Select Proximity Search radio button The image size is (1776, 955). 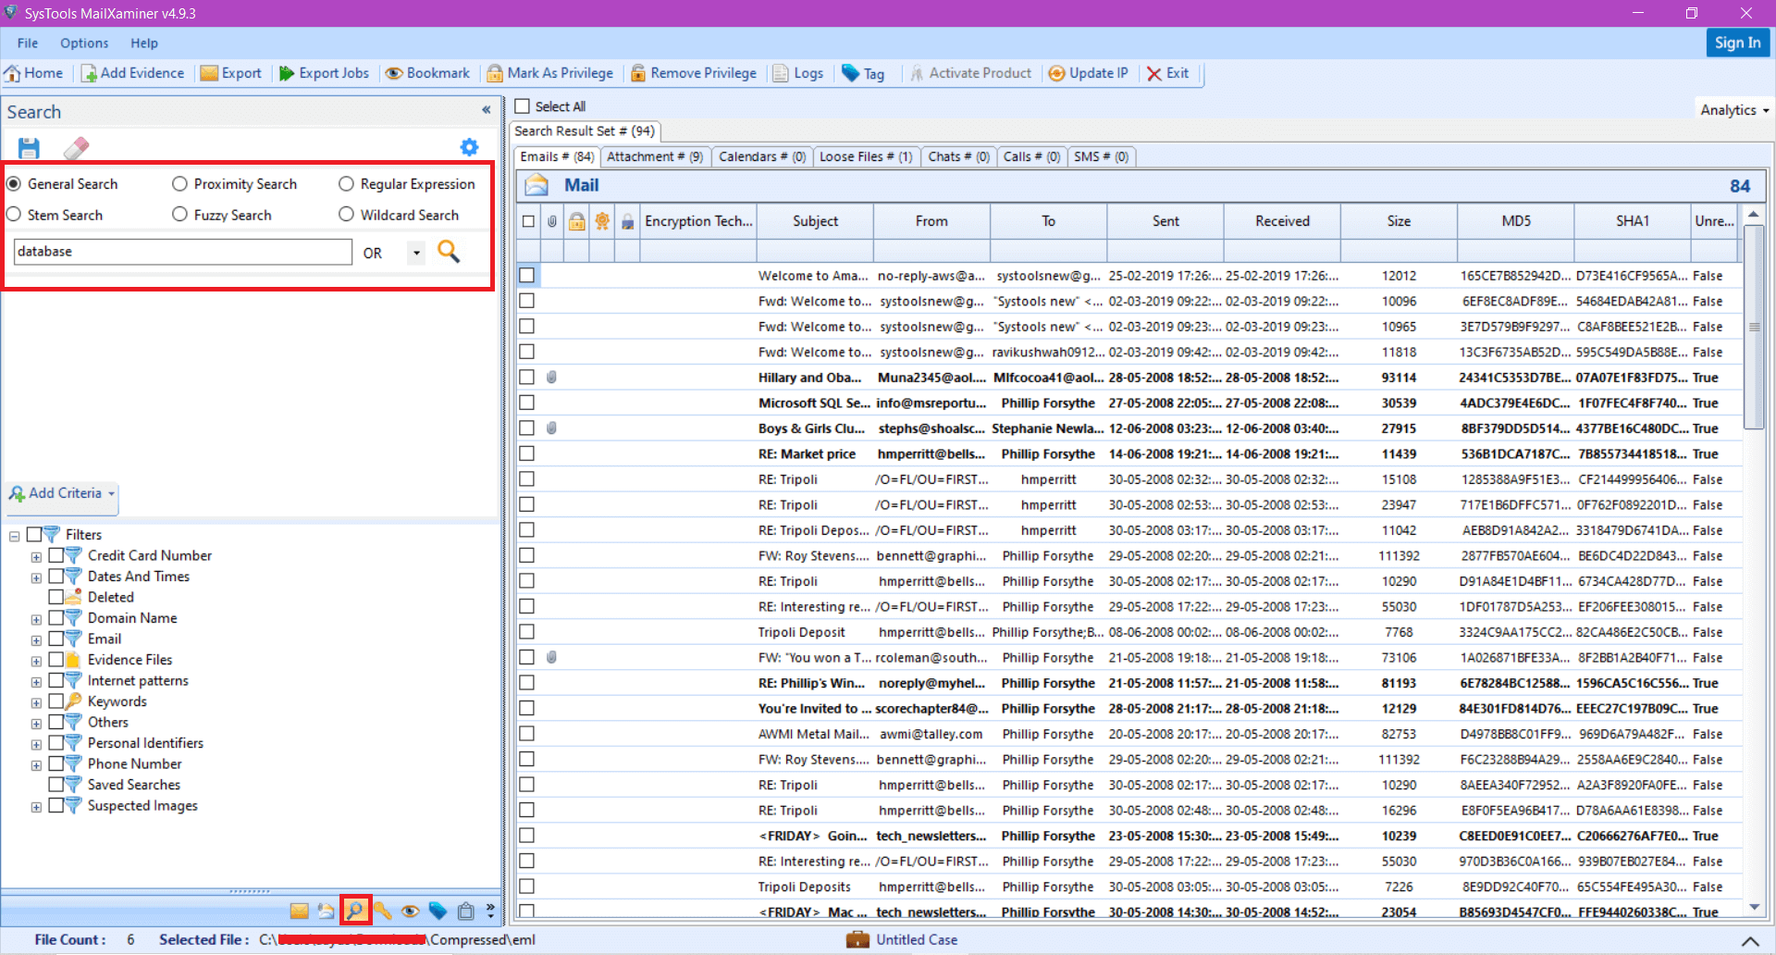[x=179, y=184]
